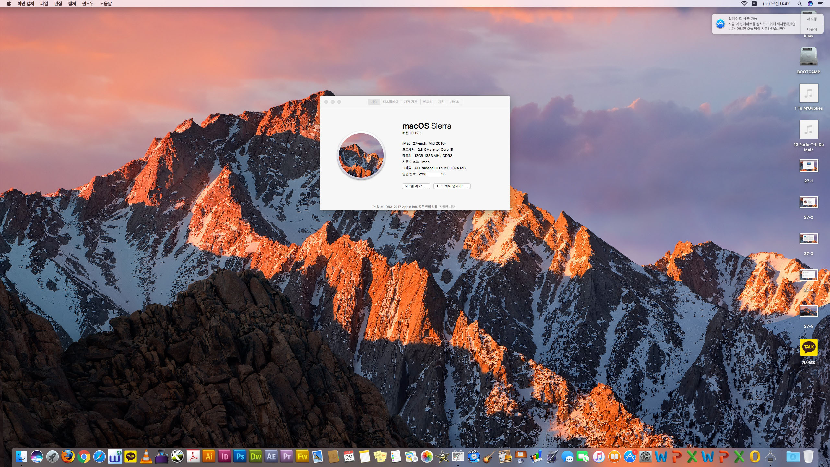Open the Trash in the Dock
Image resolution: width=830 pixels, height=467 pixels.
point(808,457)
